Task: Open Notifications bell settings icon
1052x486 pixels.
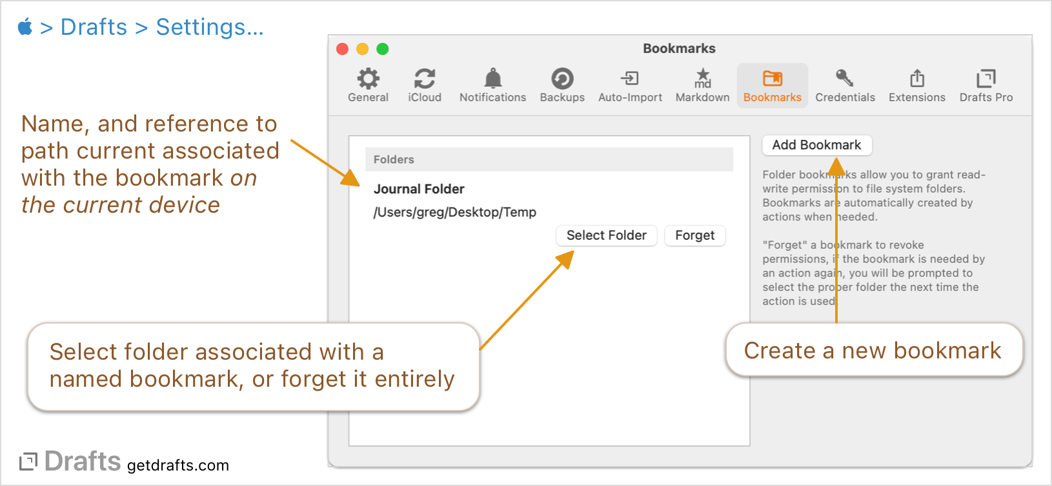Action: pos(493,79)
